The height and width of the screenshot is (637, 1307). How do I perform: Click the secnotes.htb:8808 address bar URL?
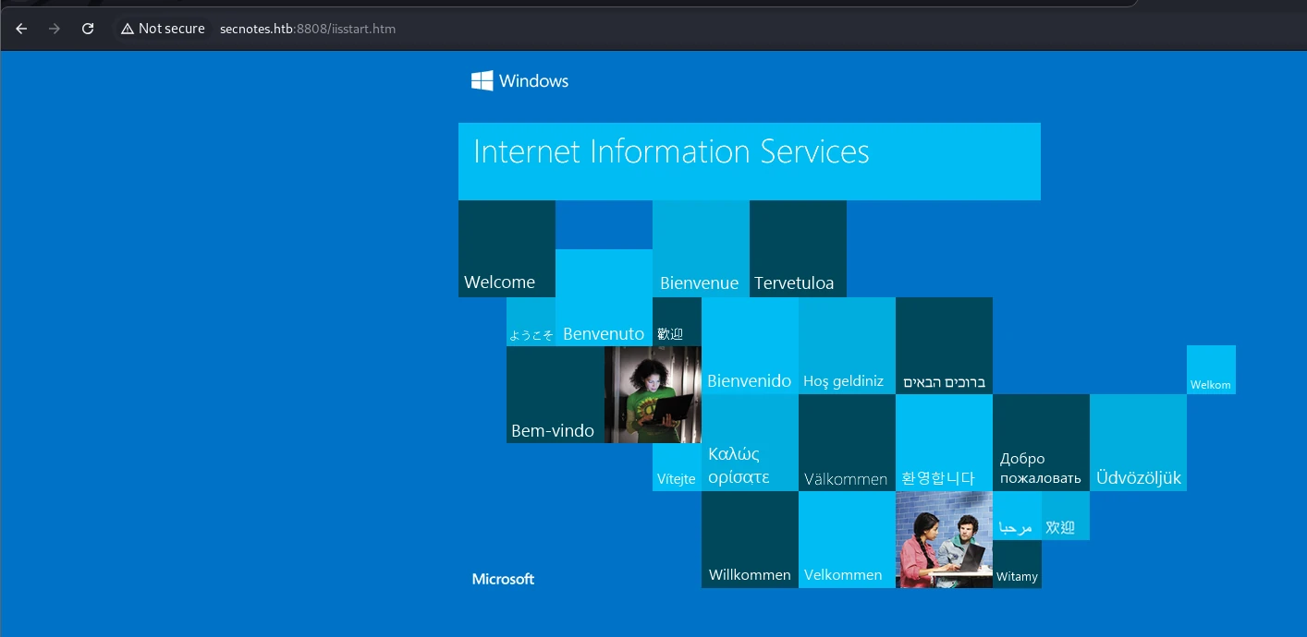tap(308, 29)
